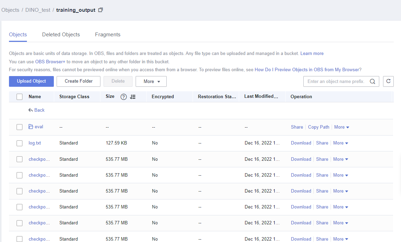The image size is (401, 242).
Task: Check the eval folder checkbox
Action: [20, 127]
